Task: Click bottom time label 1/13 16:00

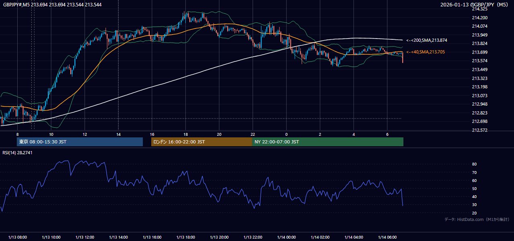Action: click(152, 237)
